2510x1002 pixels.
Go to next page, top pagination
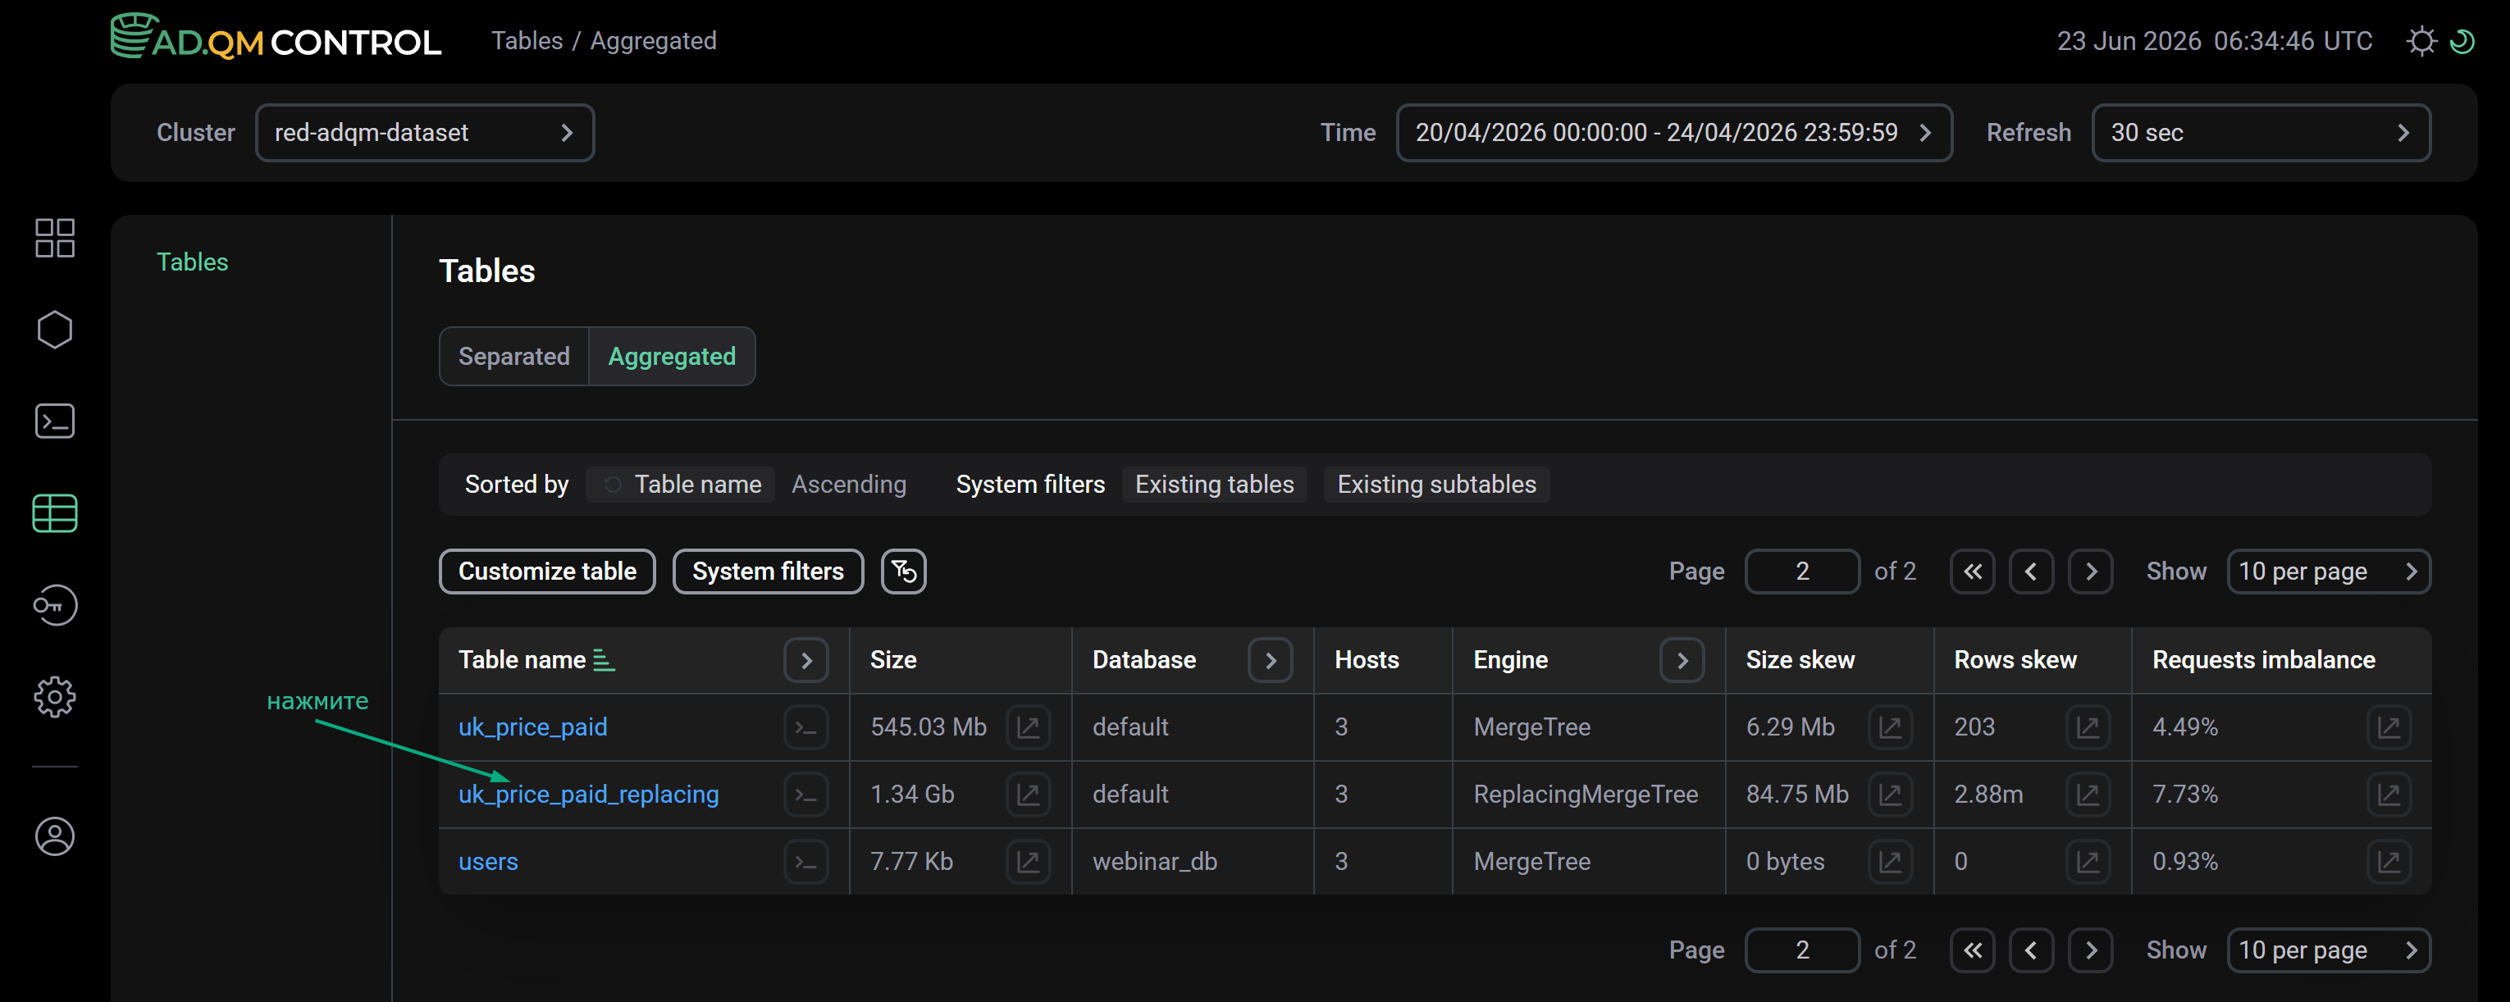click(x=2091, y=572)
